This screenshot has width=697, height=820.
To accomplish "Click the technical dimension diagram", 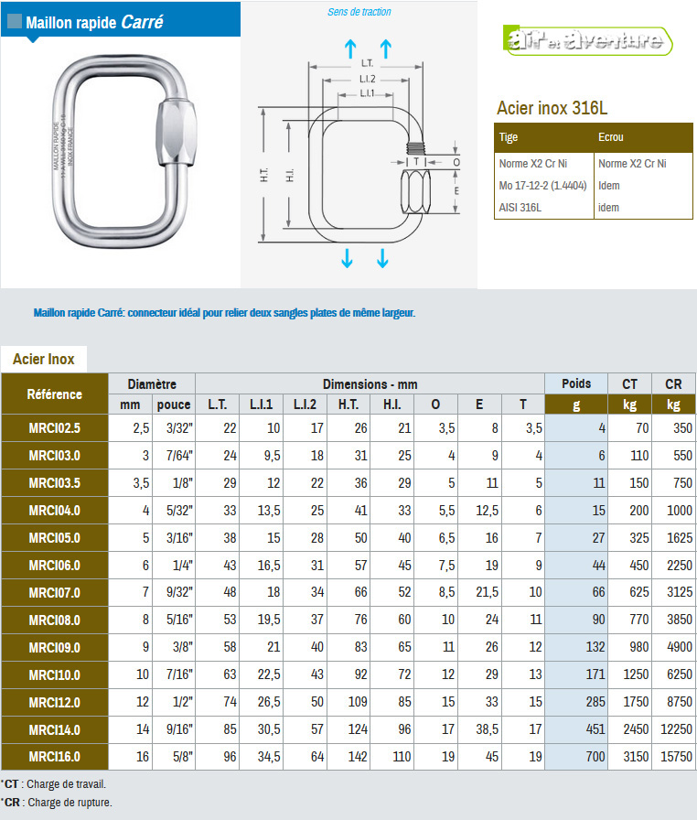I will coord(359,152).
